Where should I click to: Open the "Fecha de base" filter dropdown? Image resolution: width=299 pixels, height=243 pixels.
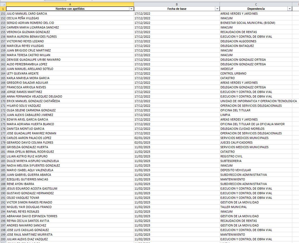coord(217,9)
